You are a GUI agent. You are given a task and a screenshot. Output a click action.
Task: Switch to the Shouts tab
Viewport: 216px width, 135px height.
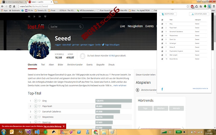tap(111, 64)
